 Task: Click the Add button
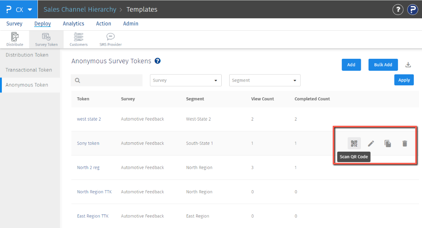[351, 65]
